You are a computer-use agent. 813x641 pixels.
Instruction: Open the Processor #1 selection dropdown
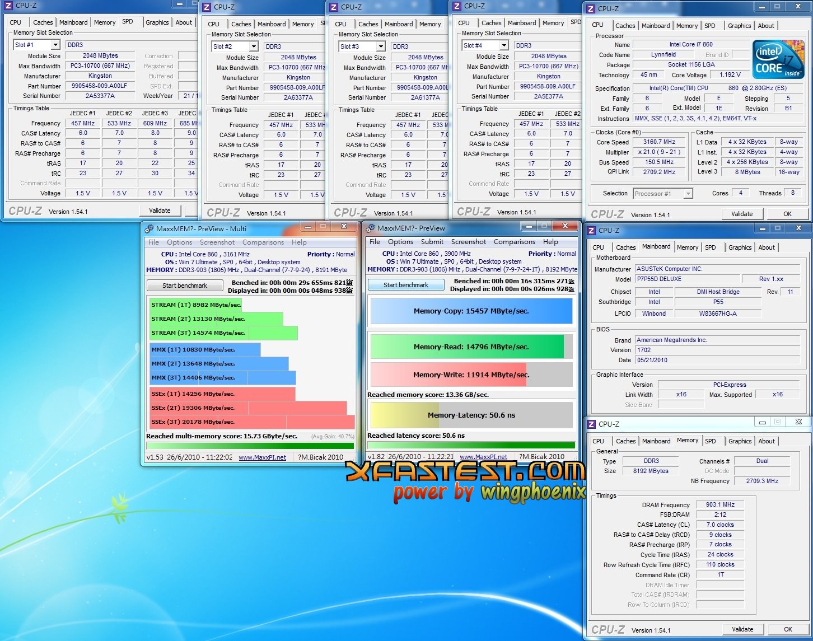click(688, 194)
